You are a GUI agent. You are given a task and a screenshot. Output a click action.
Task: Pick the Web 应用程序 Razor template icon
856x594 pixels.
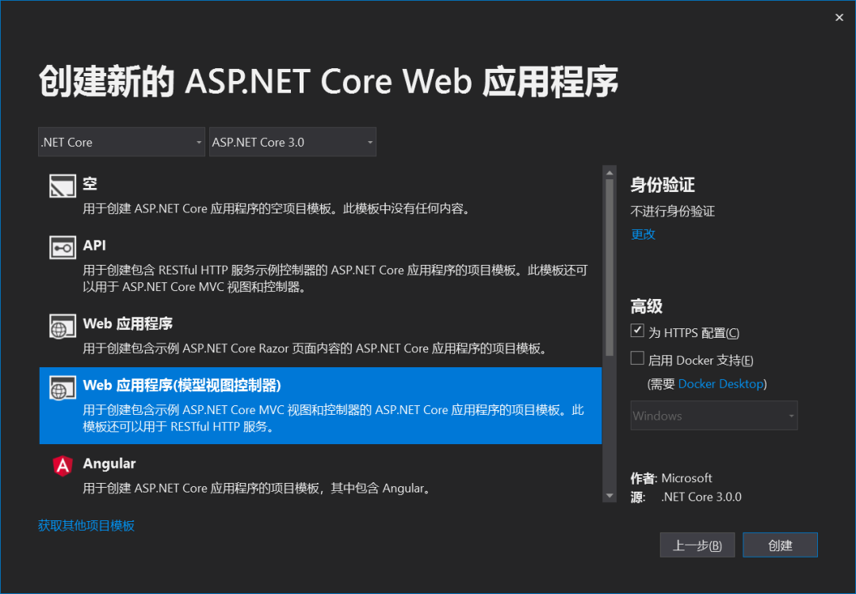(63, 326)
